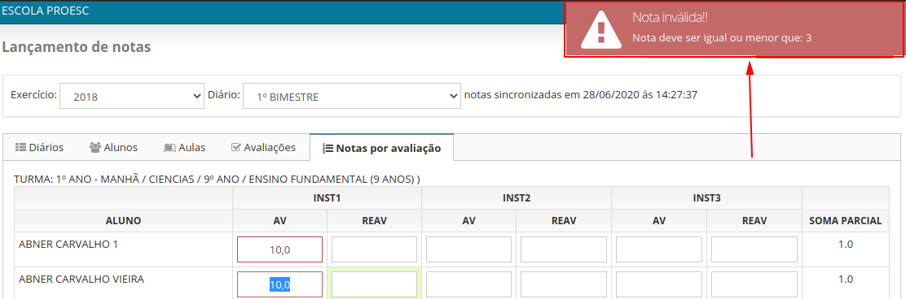Click the Exercício label

tap(33, 94)
